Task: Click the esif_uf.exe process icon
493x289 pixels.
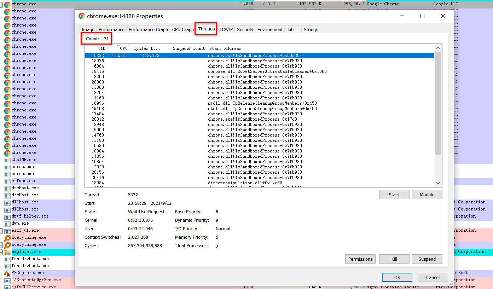Action: coord(7,231)
